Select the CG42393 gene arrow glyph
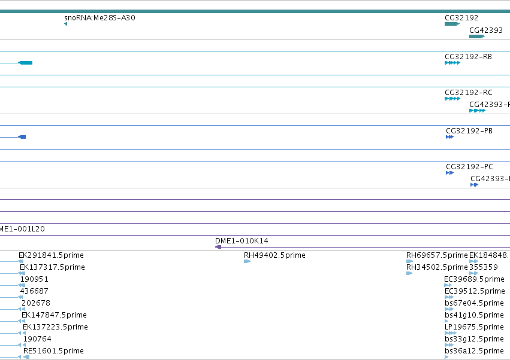Image resolution: width=510 pixels, height=360 pixels. coord(477,36)
